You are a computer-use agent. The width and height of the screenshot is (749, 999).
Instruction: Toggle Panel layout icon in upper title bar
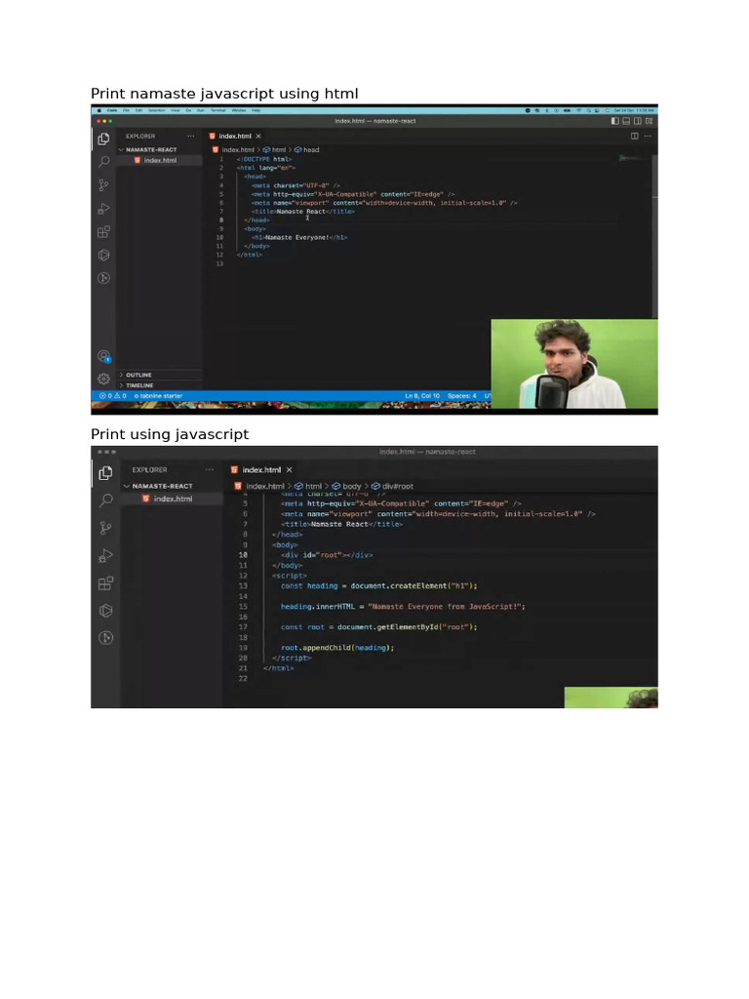point(626,121)
